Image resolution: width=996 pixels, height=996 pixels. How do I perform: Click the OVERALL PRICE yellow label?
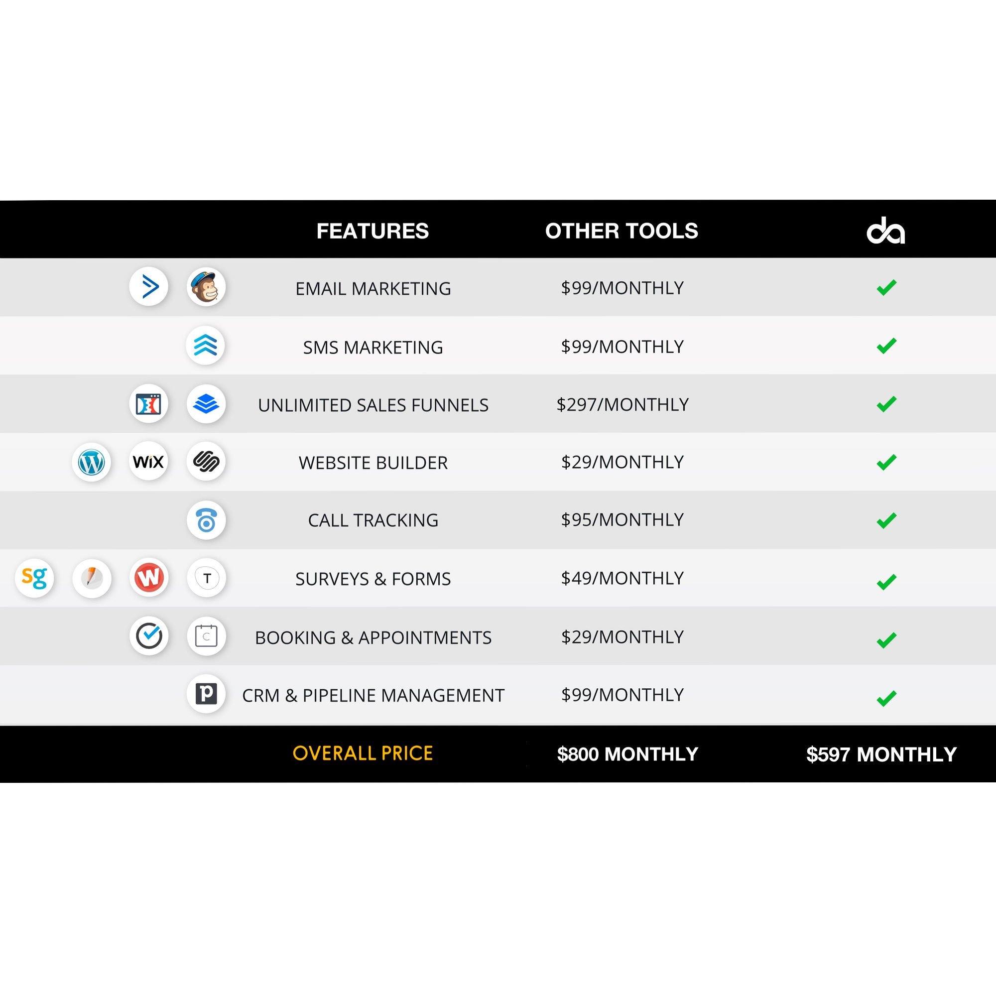[x=363, y=753]
